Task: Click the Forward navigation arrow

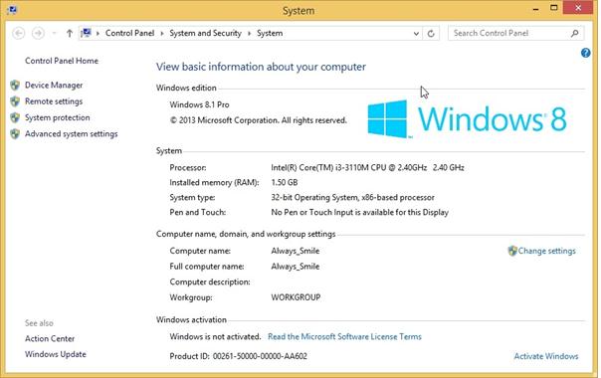Action: point(38,34)
